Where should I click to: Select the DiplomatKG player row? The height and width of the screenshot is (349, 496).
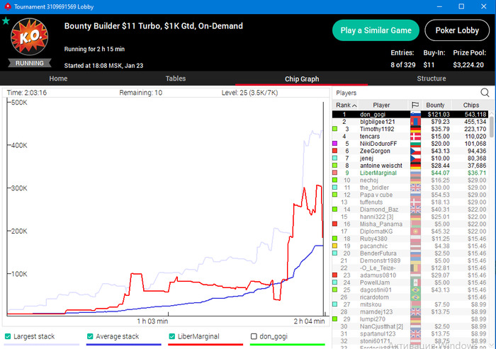coord(410,231)
